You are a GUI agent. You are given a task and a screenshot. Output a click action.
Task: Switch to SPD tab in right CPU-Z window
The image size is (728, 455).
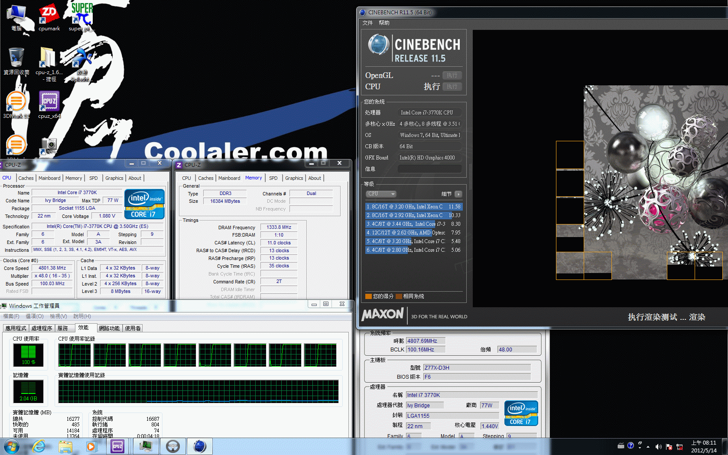coord(273,178)
